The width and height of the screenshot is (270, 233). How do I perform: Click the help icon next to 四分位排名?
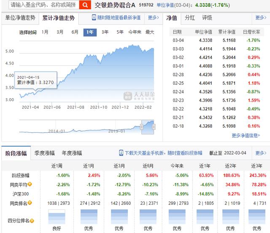[32, 221]
